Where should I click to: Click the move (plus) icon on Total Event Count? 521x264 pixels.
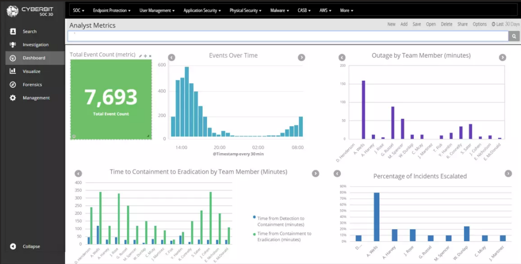[145, 56]
